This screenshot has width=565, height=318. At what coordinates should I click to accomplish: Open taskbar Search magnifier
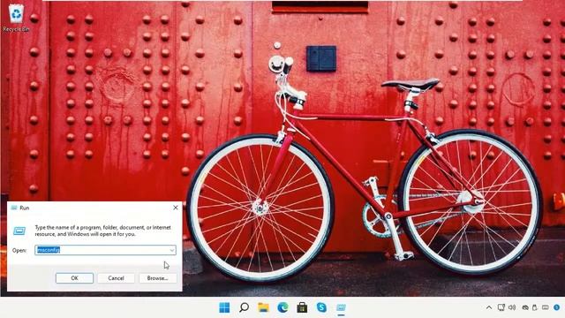[x=244, y=307]
